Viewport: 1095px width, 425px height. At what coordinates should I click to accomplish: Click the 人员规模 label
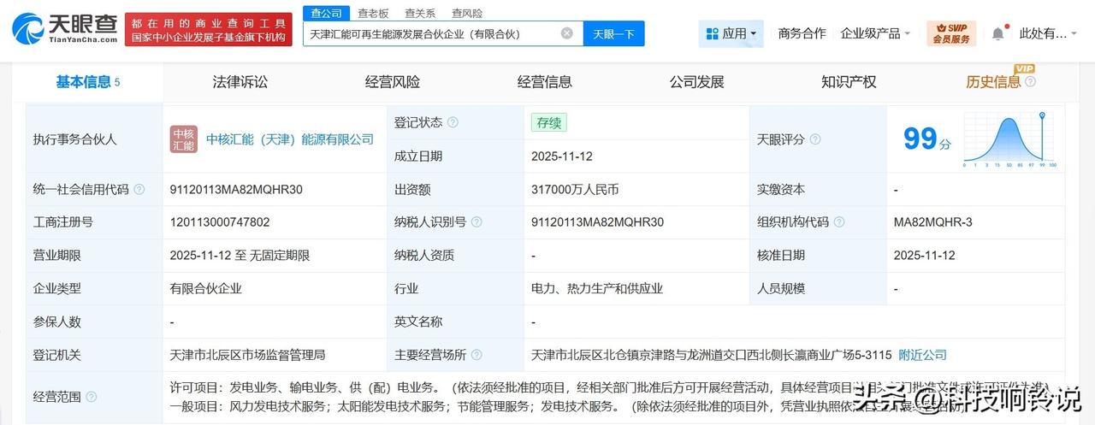pos(781,288)
